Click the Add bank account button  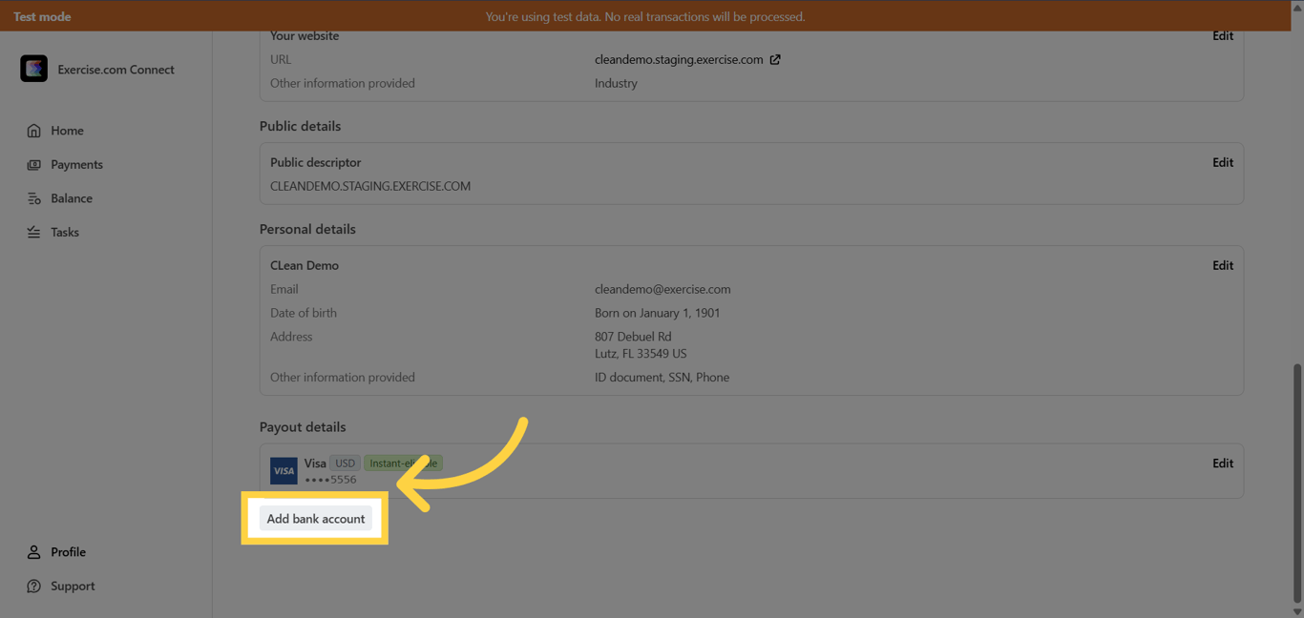(x=315, y=519)
